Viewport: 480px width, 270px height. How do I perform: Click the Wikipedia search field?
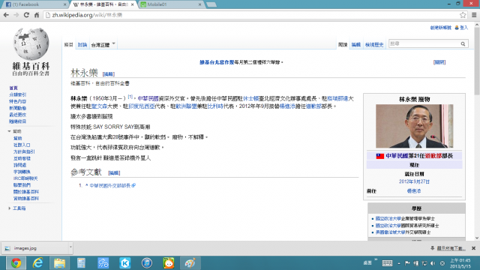tap(424, 43)
